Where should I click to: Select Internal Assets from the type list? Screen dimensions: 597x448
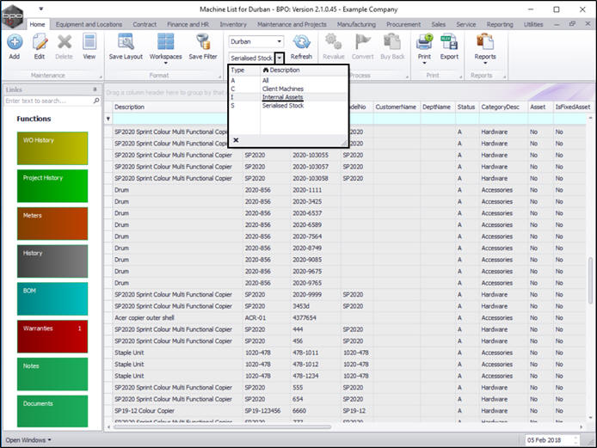(282, 97)
